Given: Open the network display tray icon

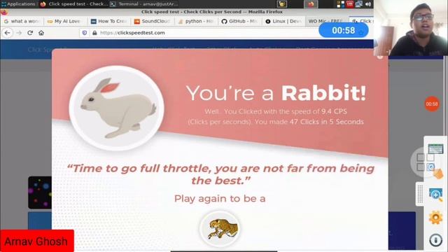Looking at the screenshot, I should [x=359, y=4].
